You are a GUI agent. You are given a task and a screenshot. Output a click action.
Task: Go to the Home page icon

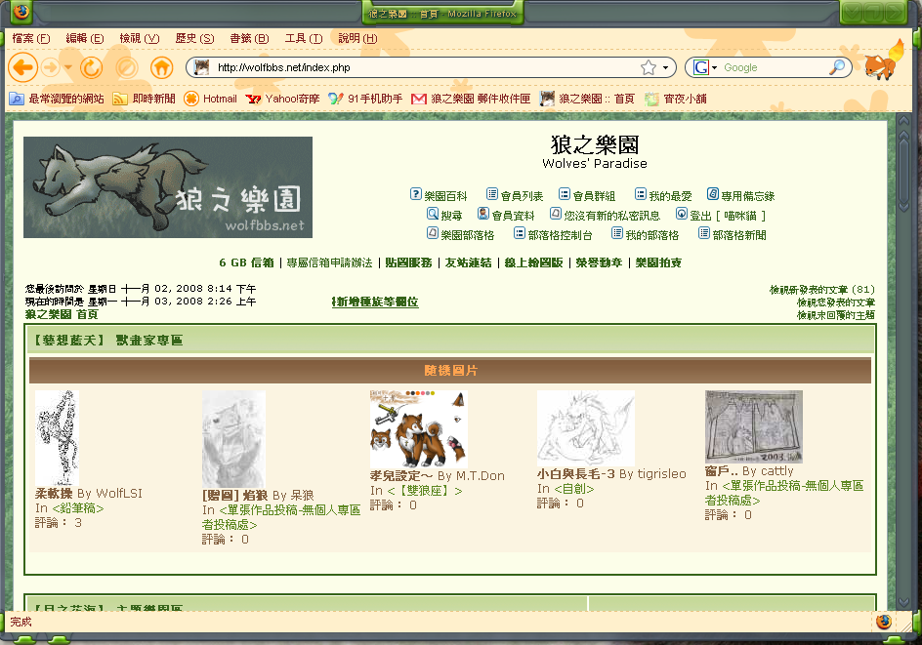coord(162,68)
